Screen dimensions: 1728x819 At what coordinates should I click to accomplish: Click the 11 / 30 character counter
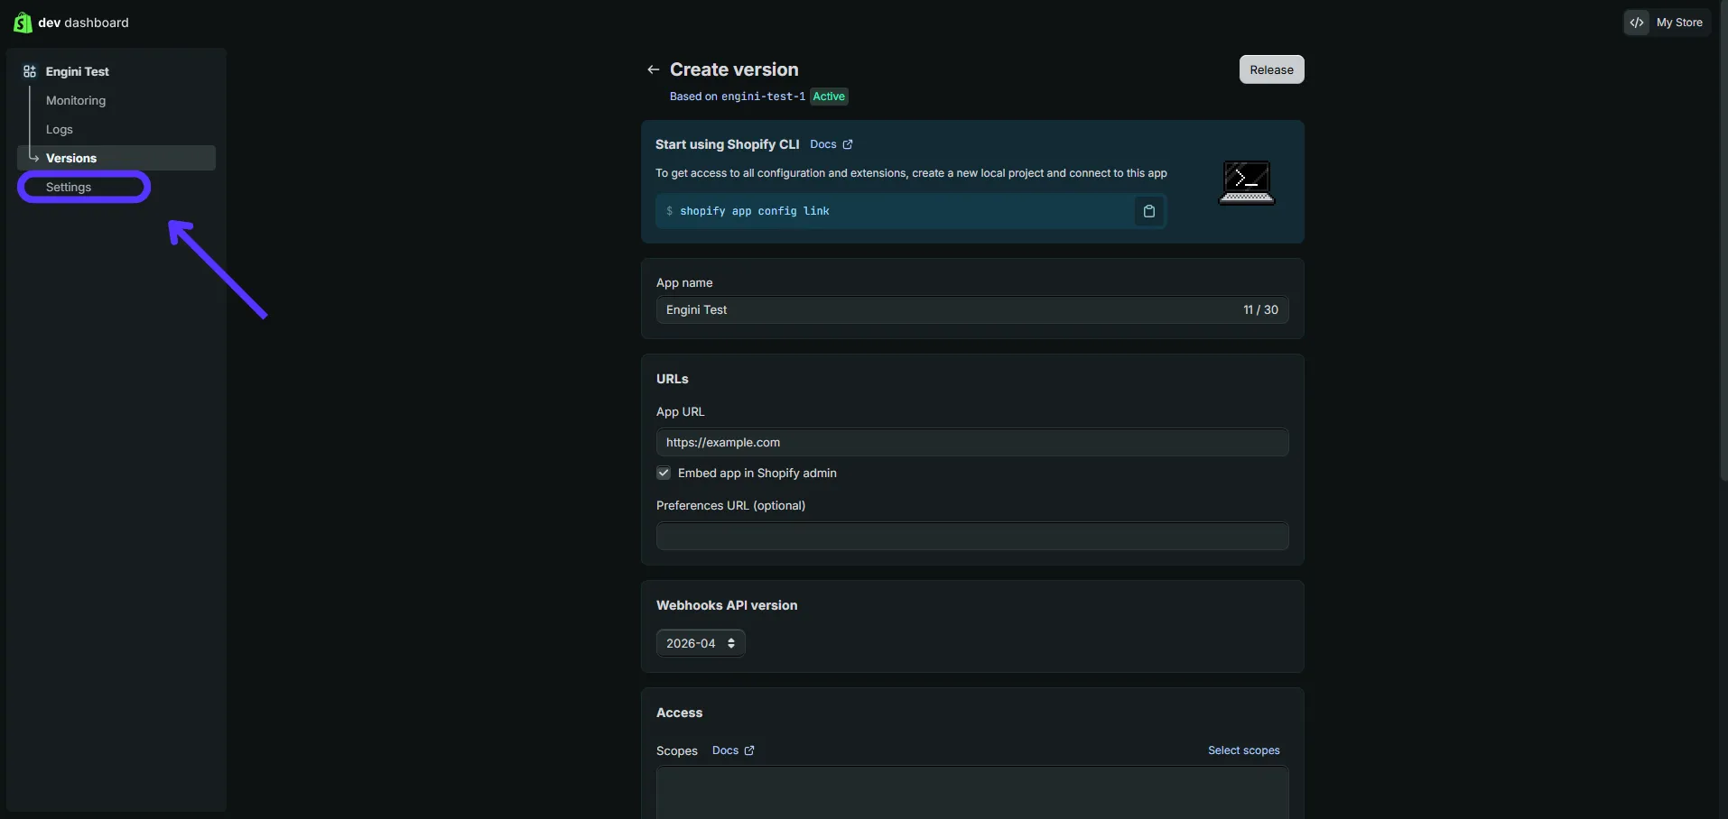click(x=1260, y=309)
